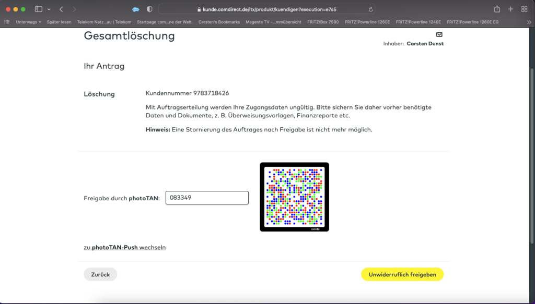Click the 'Mit Auftragserteilung werden' paragraph
Viewport: 535px width, 304px height.
coord(288,111)
